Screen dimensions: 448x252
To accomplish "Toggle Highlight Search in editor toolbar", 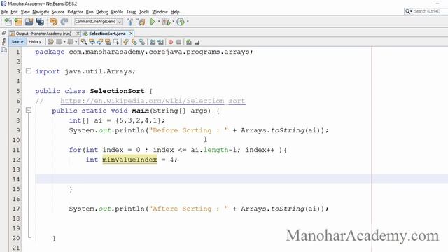I will tap(108, 42).
